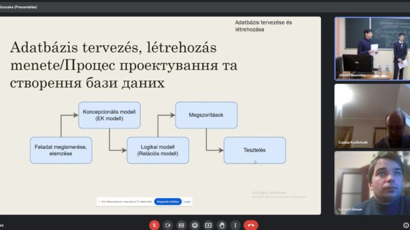
Task: Click the presentation label in top bar
Action: click(x=19, y=7)
